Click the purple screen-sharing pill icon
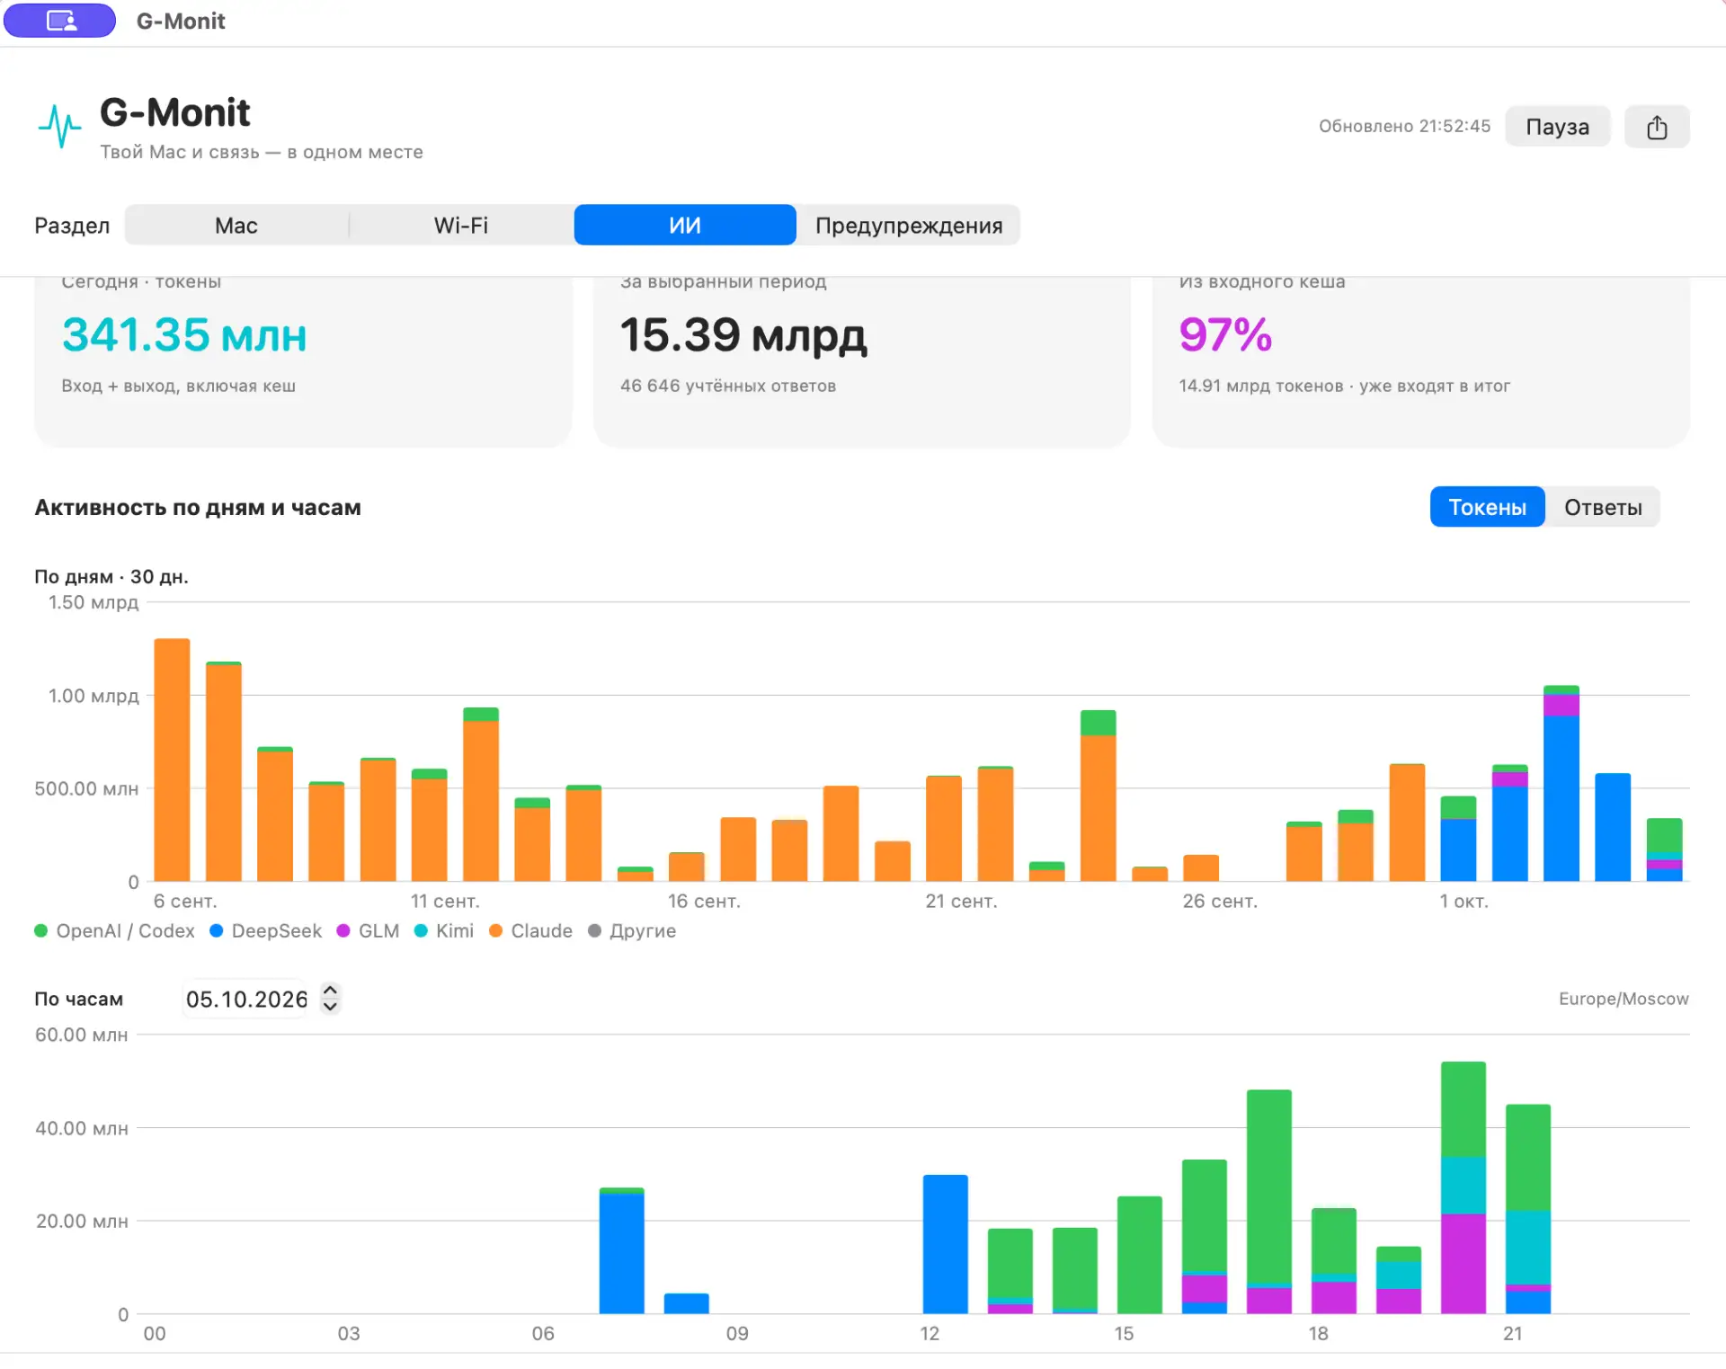 pos(60,20)
